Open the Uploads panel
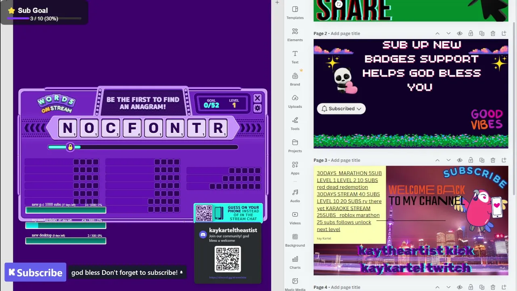 point(295,101)
